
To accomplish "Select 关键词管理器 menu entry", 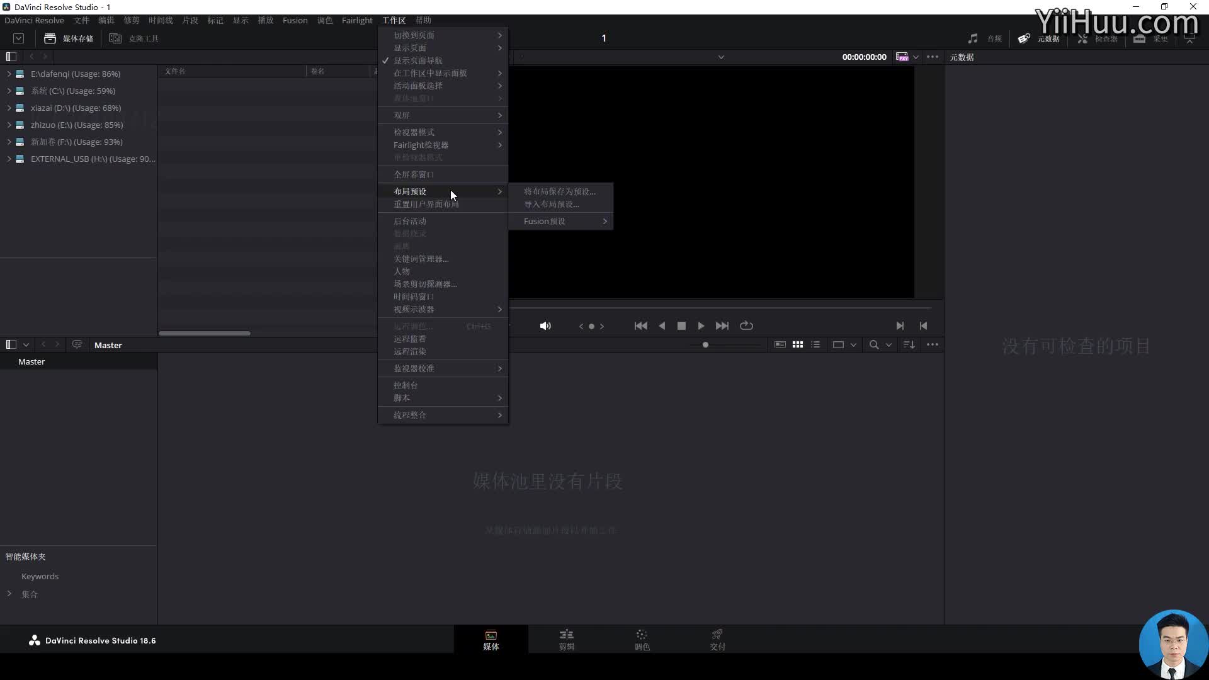I will (x=443, y=259).
